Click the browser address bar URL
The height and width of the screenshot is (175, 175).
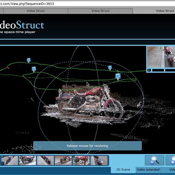(x=27, y=4)
